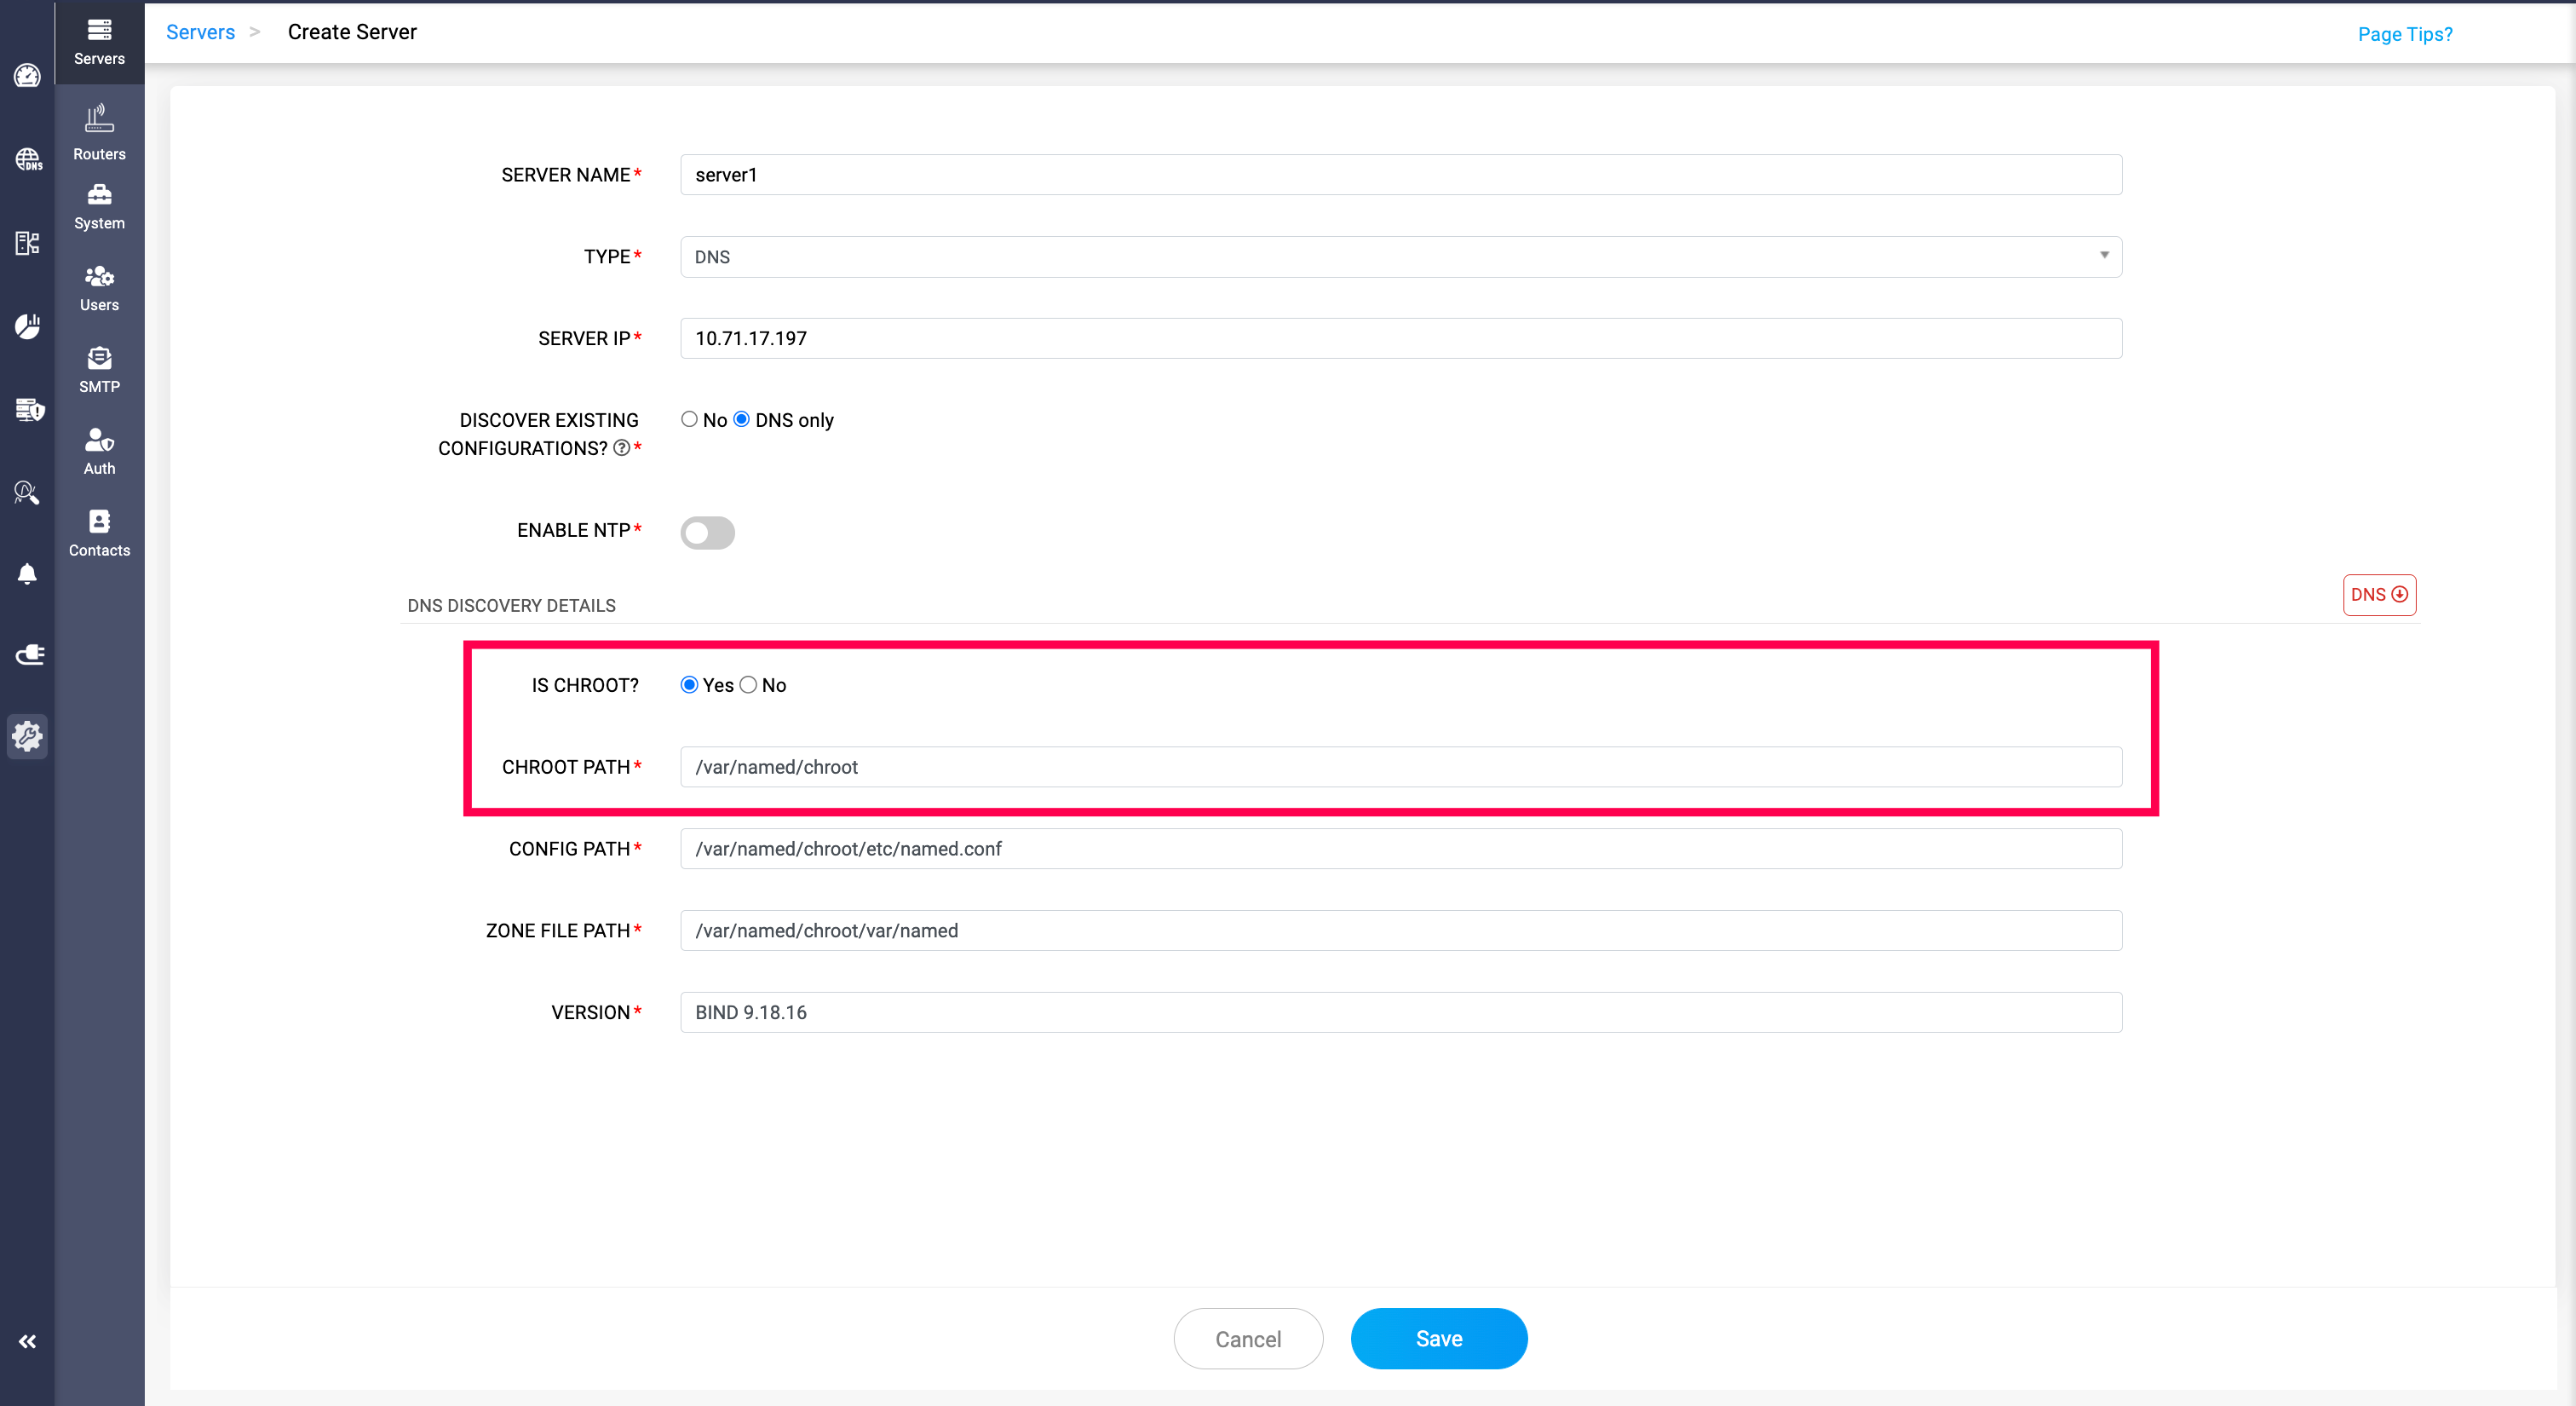The height and width of the screenshot is (1406, 2576).
Task: Select 'No' for Is Chroot
Action: click(748, 685)
